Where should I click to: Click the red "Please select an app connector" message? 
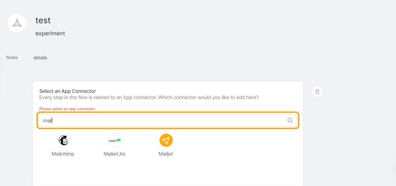pos(67,109)
